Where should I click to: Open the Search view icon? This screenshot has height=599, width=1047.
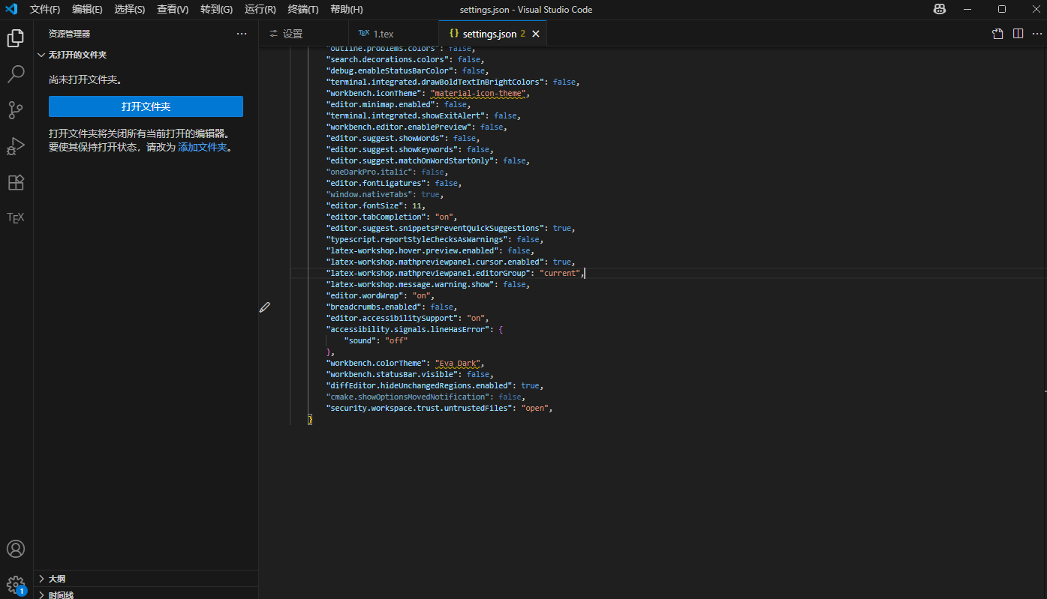tap(16, 74)
